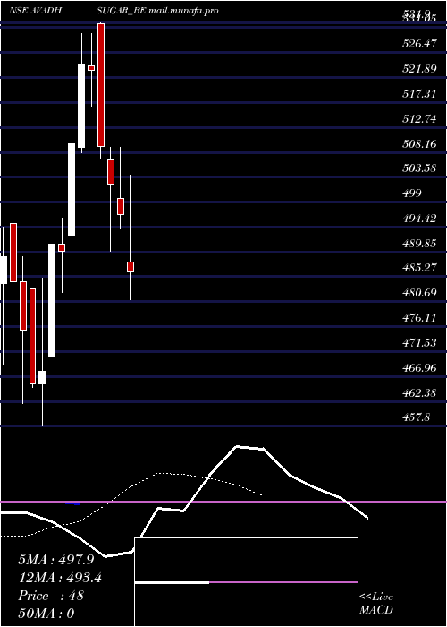Select the 471.53 price axis label

[x=419, y=343]
